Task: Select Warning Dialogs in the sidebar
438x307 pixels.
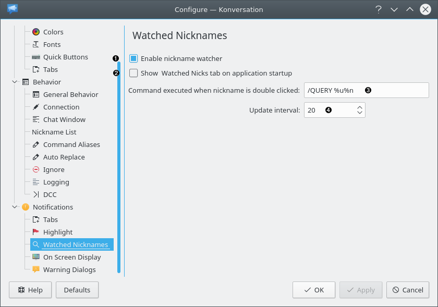Action: coord(69,269)
